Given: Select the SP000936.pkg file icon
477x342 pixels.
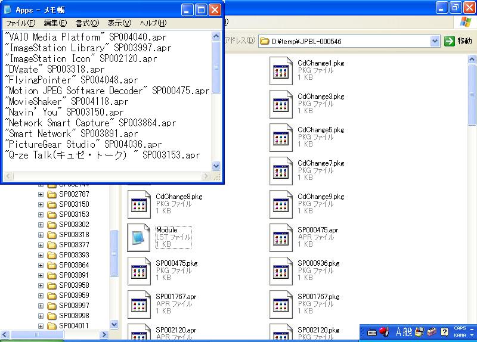Looking at the screenshot, I should (x=281, y=272).
